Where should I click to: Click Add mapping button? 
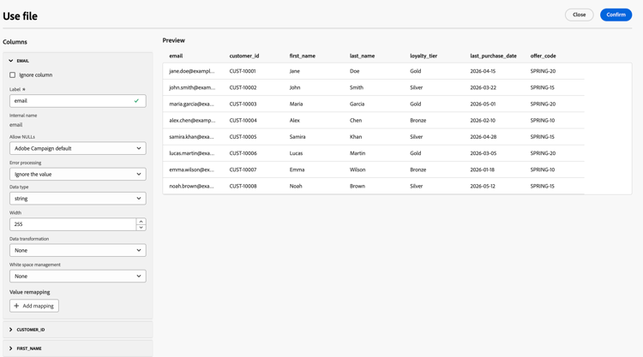[x=34, y=306]
